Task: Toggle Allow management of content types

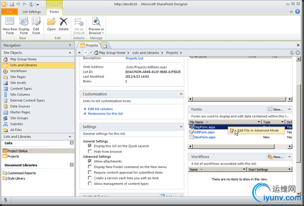Action: click(x=90, y=183)
